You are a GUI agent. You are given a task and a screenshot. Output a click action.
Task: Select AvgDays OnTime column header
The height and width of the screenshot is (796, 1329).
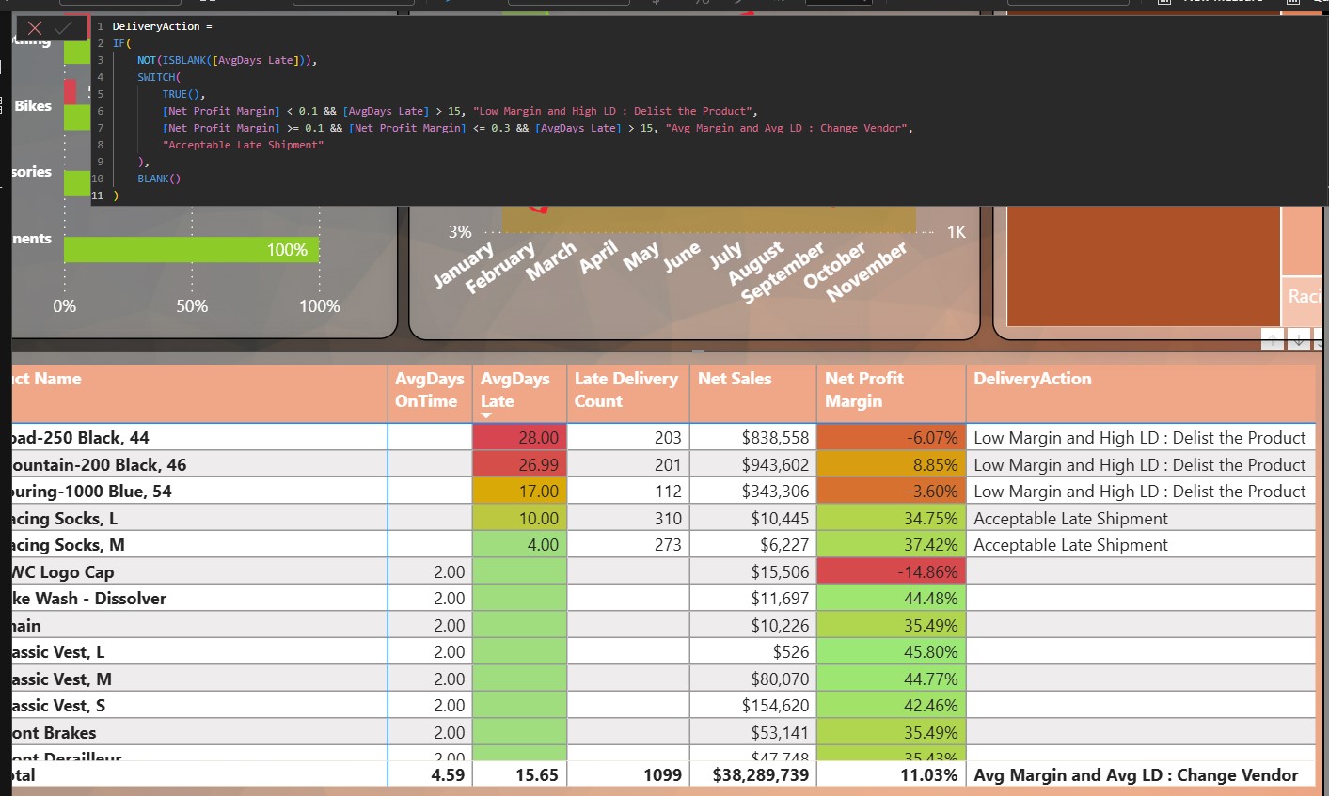point(429,389)
